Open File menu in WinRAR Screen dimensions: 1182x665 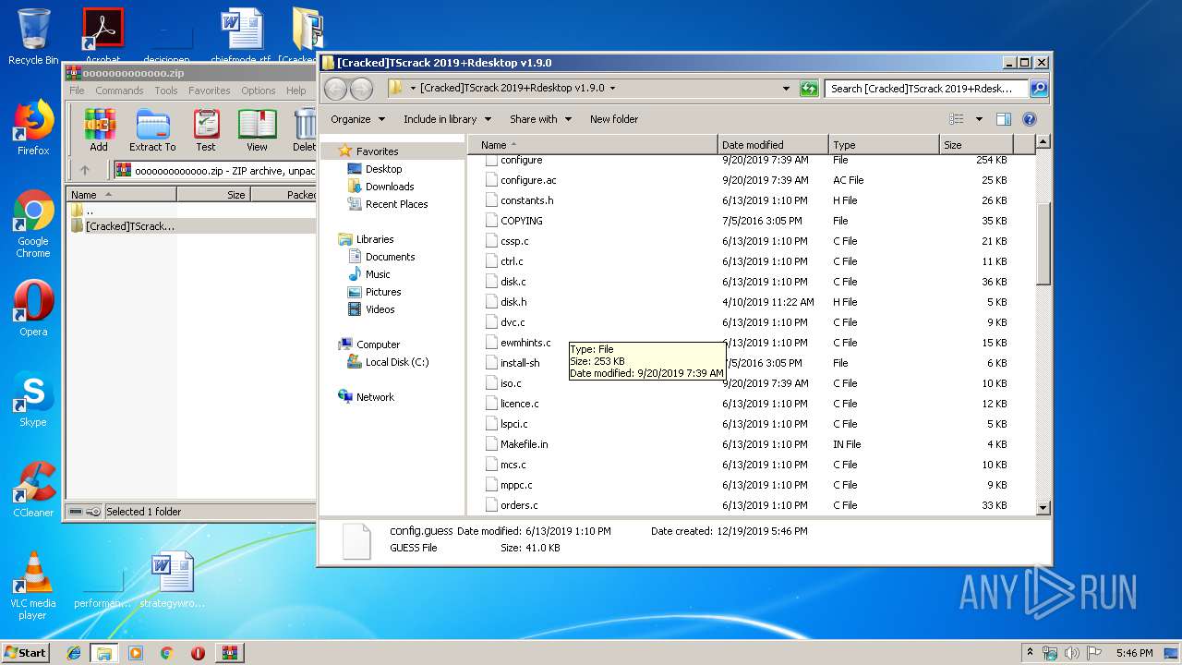click(x=77, y=91)
